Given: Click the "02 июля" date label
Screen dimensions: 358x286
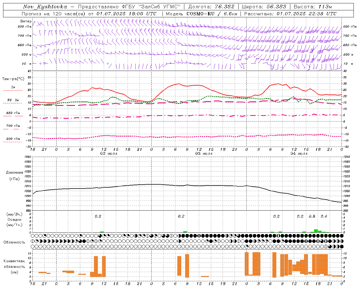Looking at the screenshot, I should (x=109, y=154).
